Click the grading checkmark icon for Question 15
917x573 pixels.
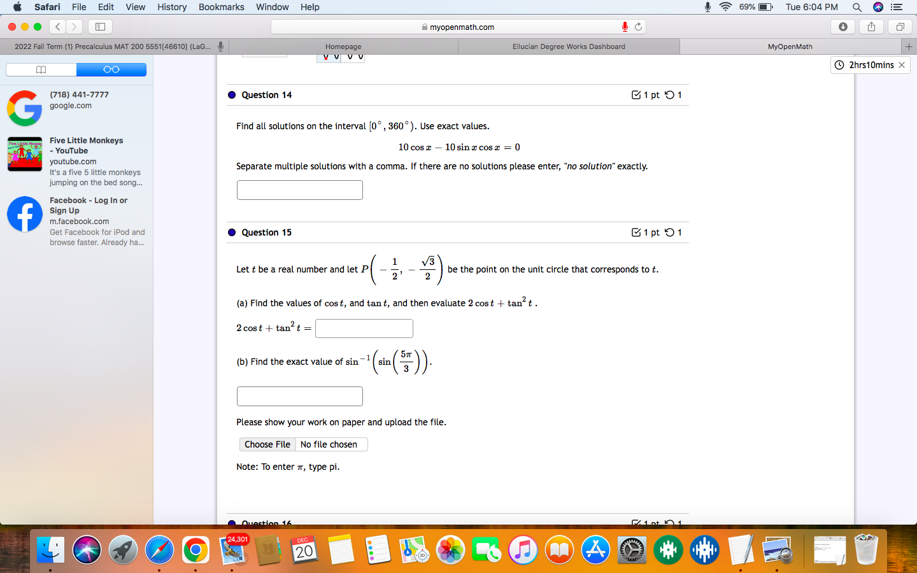(636, 232)
